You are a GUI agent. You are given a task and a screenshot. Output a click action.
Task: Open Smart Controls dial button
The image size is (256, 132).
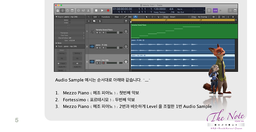79,10
